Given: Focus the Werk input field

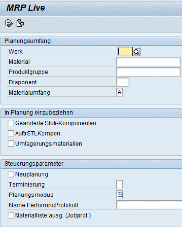Looking at the screenshot, I should (125, 52).
